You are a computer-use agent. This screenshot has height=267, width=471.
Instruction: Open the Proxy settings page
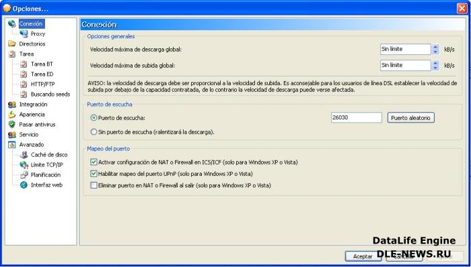(x=38, y=34)
